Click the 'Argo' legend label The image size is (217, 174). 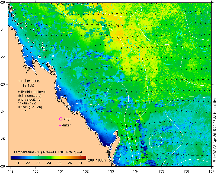(x=68, y=119)
